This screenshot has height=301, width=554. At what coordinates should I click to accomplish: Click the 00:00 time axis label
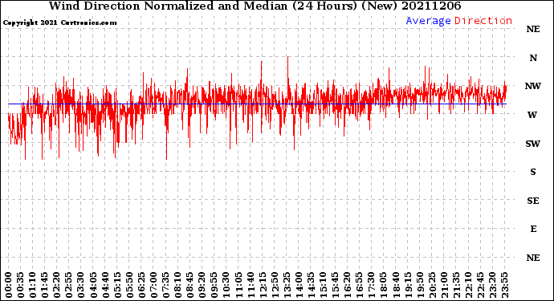coord(9,285)
